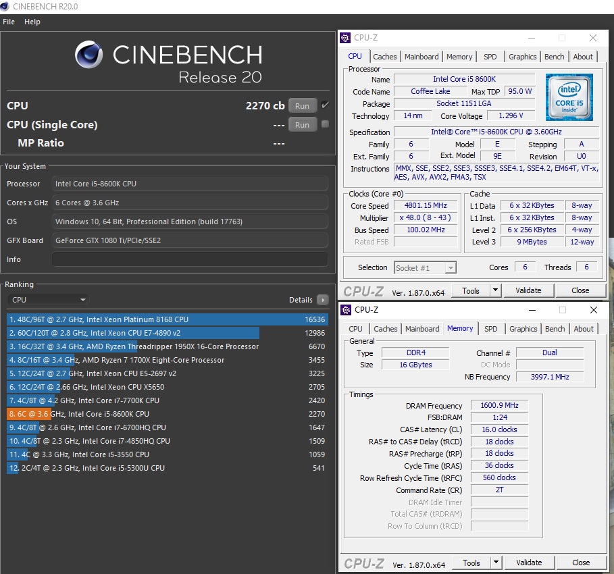Select ranking row Intel Xeon X5650
This screenshot has width=614, height=574.
[x=168, y=387]
